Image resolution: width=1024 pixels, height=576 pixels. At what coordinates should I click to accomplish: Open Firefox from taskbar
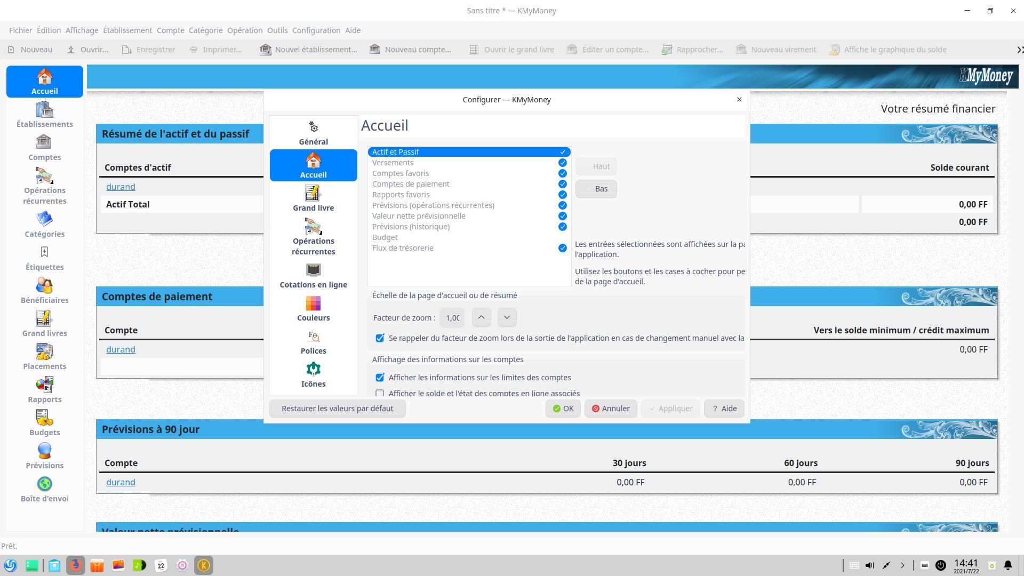76,565
